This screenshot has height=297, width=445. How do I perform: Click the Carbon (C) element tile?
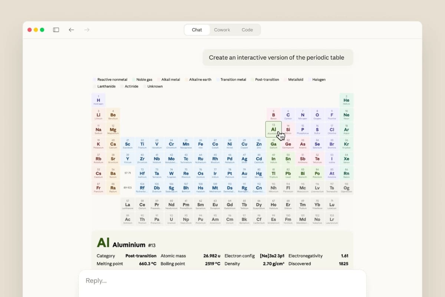pos(288,115)
